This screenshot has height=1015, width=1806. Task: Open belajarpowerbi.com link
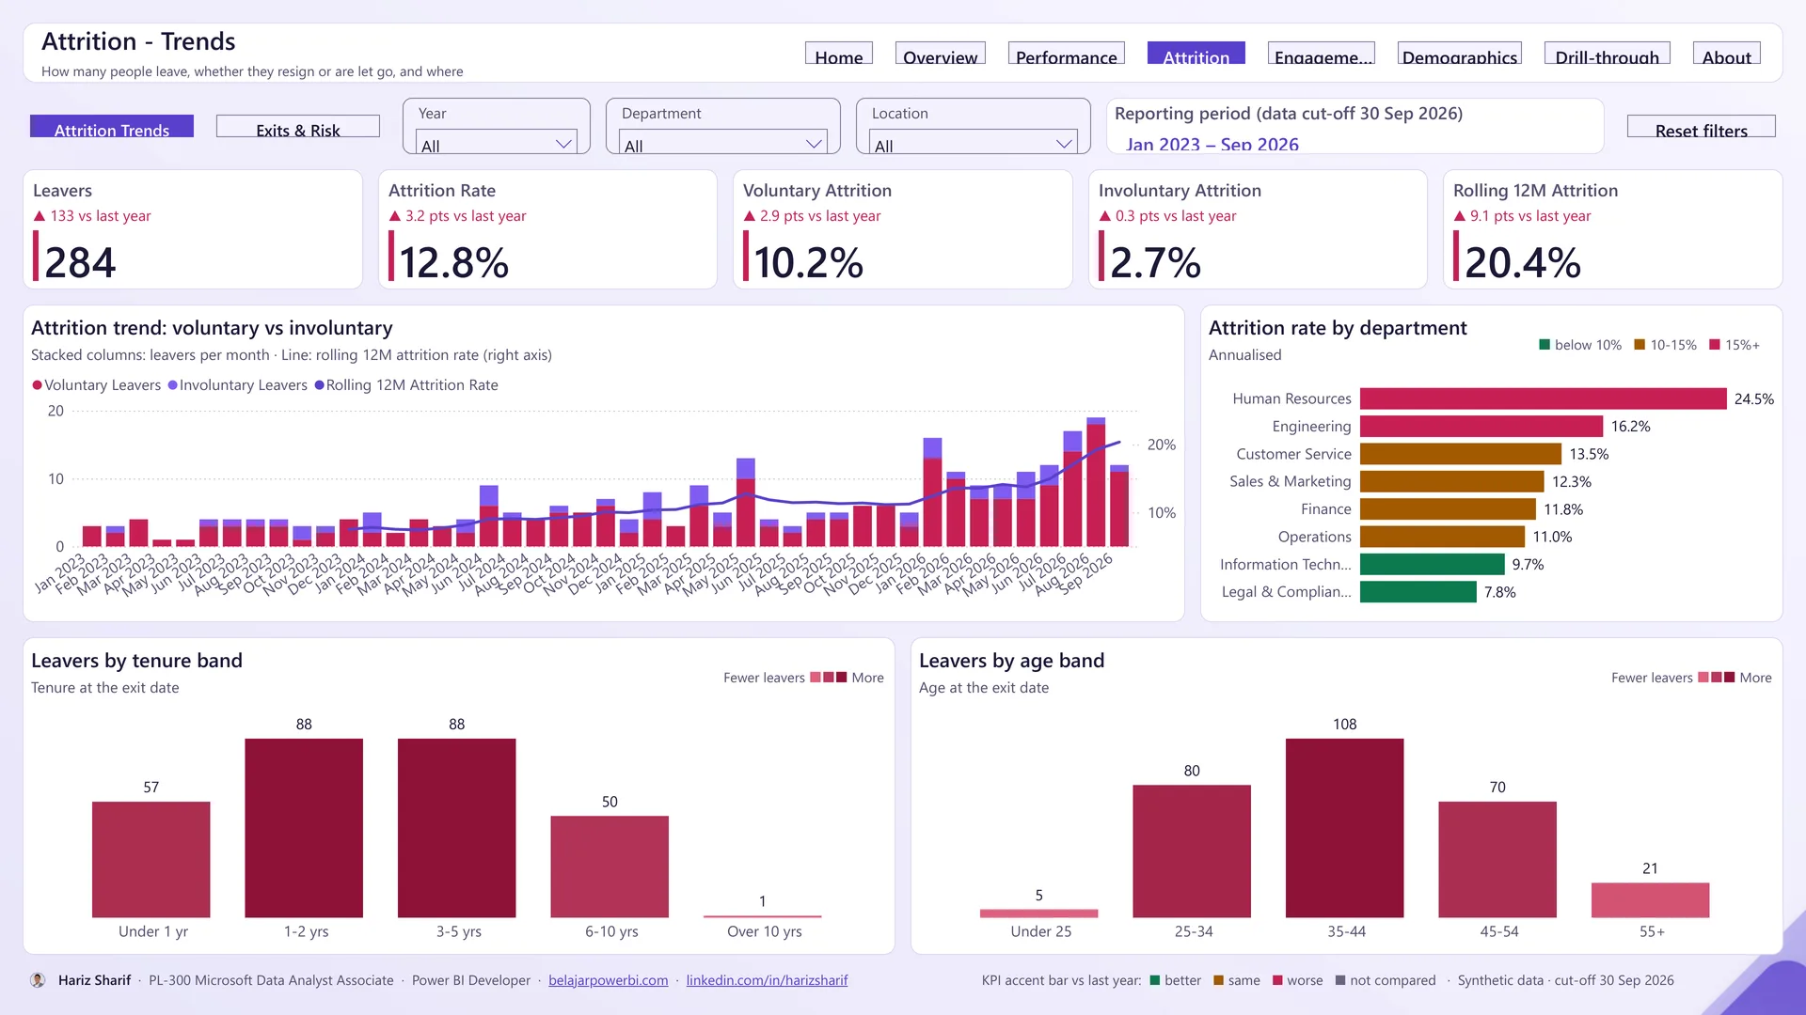tap(609, 980)
